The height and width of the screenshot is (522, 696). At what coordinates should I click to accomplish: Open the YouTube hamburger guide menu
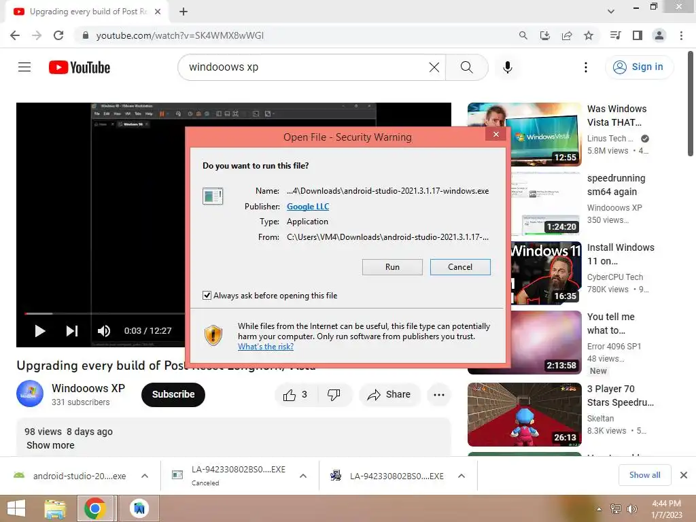pos(24,67)
